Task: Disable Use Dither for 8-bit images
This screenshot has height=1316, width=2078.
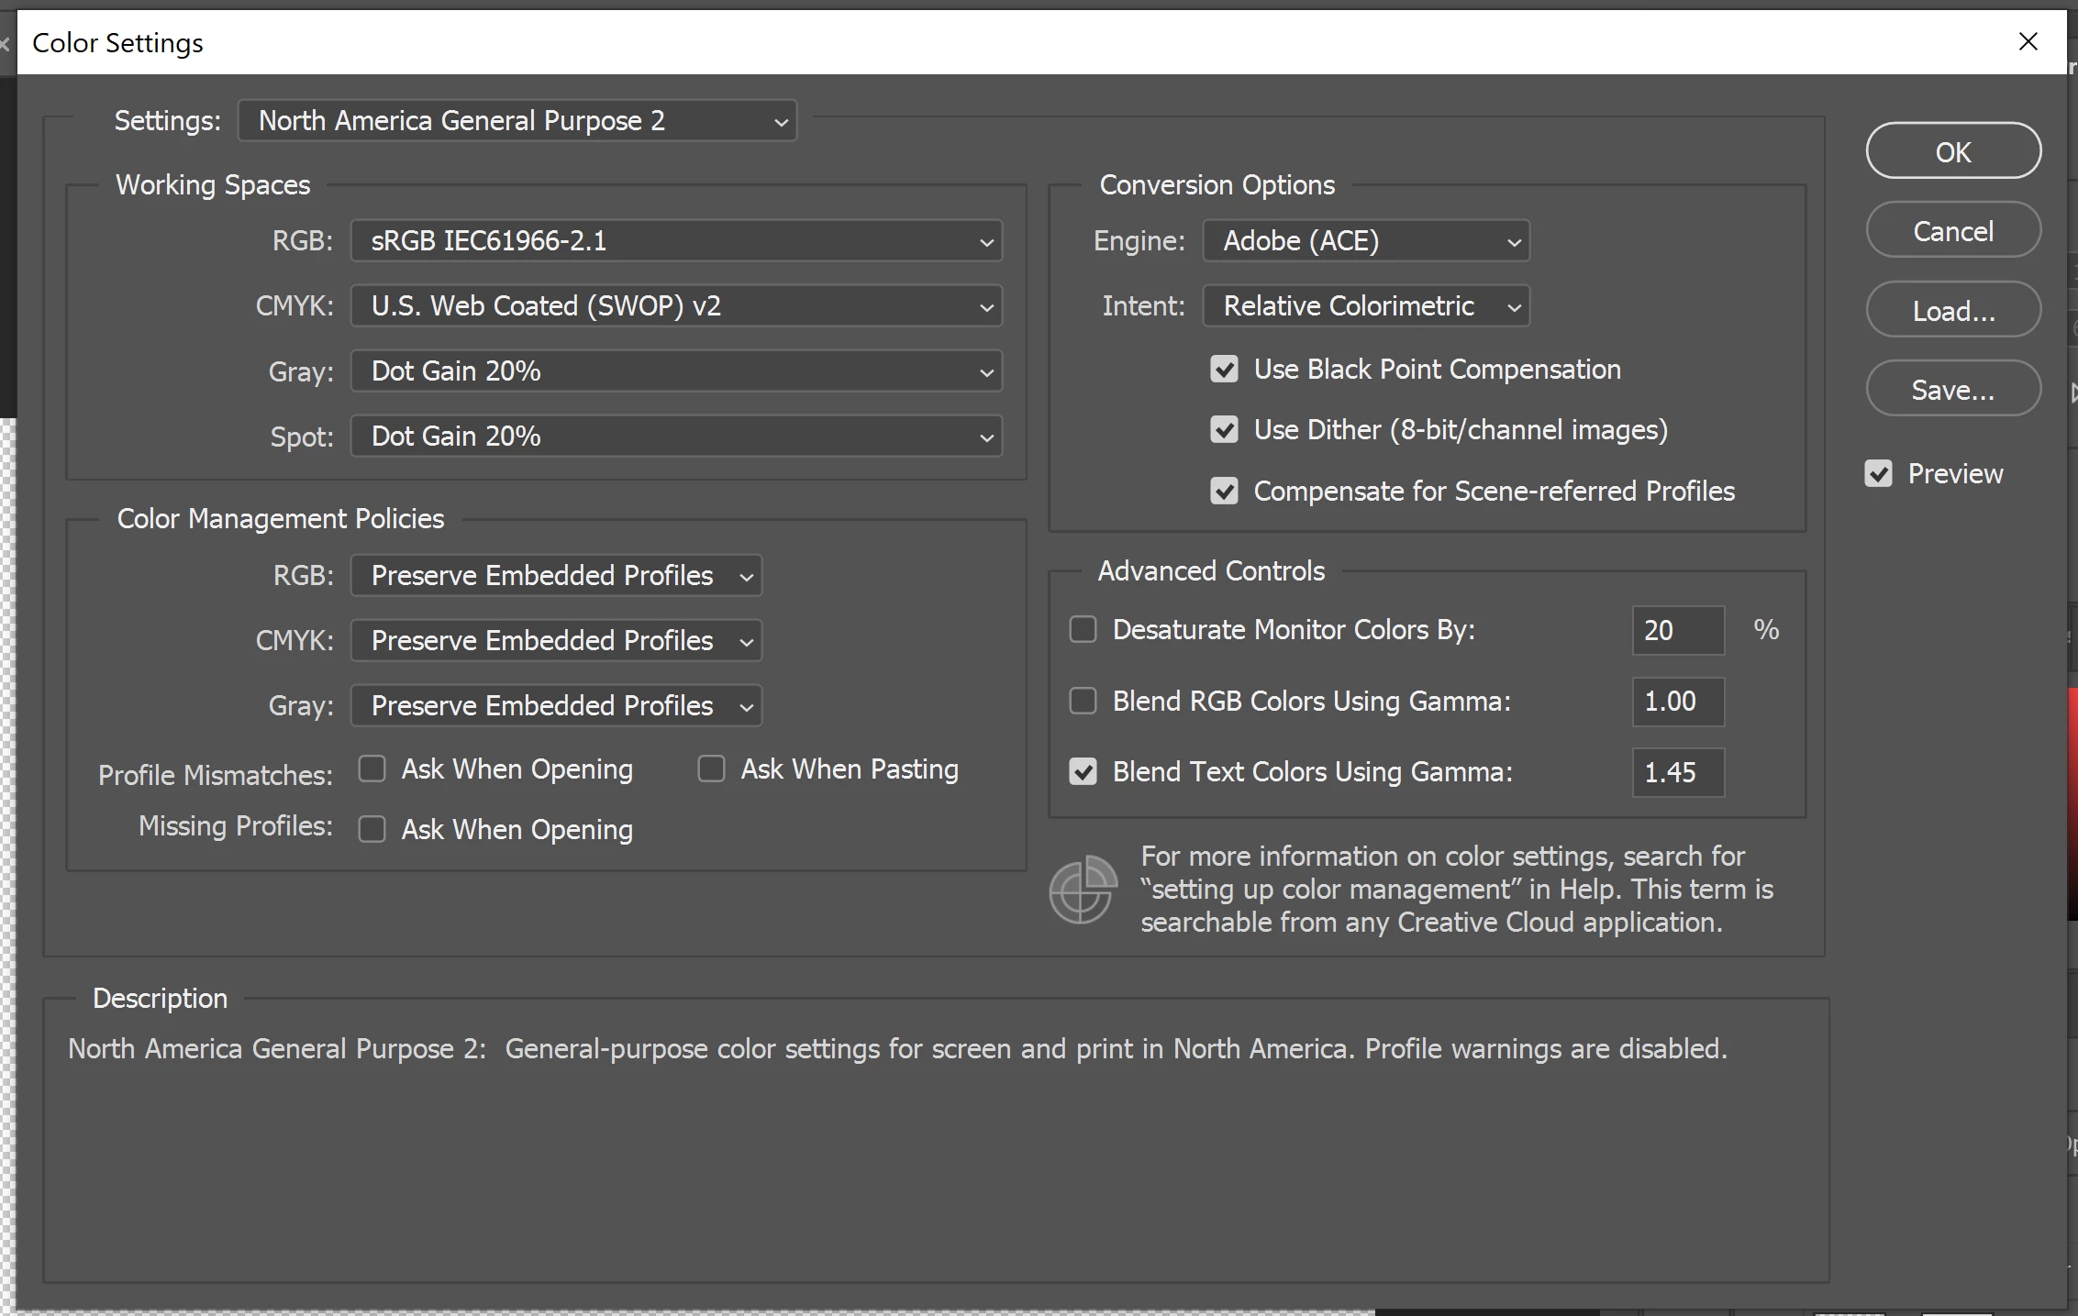Action: [1224, 430]
